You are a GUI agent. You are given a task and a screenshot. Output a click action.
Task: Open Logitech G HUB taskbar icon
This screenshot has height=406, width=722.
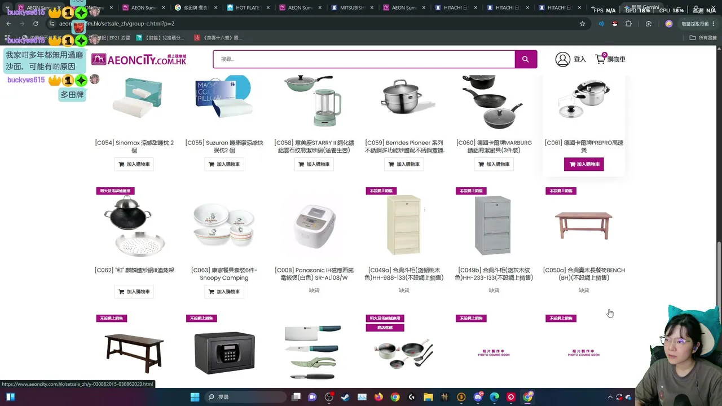pyautogui.click(x=412, y=397)
